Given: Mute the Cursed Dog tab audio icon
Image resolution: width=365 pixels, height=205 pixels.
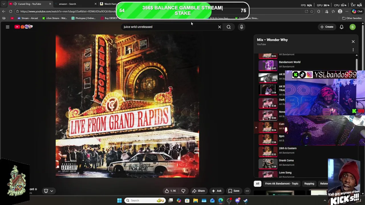Looking at the screenshot, I should coord(15,4).
